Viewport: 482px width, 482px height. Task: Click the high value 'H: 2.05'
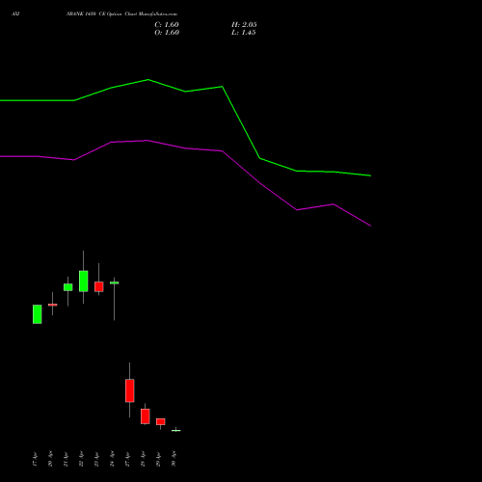(x=244, y=25)
